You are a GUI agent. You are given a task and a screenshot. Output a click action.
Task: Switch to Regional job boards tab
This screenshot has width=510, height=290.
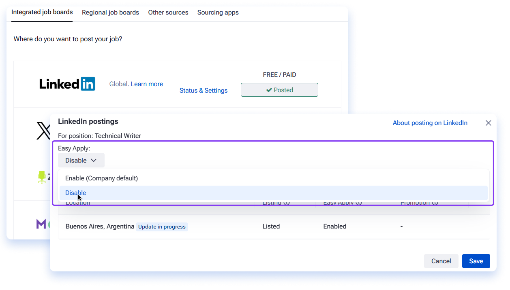[x=110, y=13]
